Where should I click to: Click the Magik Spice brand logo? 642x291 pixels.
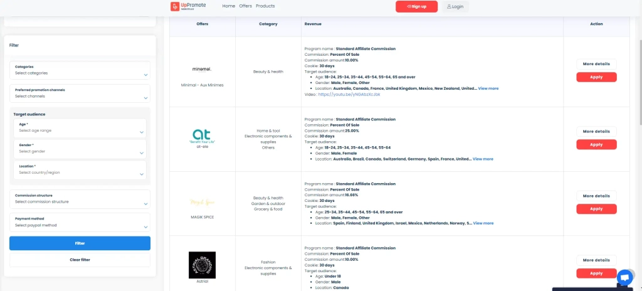pos(203,203)
